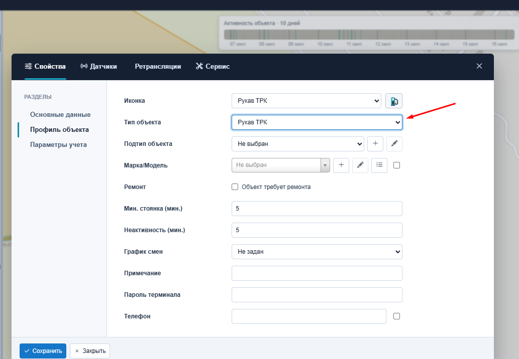The width and height of the screenshot is (519, 359).
Task: Expand the График смен dropdown
Action: (317, 252)
